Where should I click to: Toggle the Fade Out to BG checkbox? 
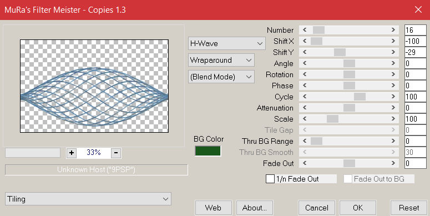pyautogui.click(x=348, y=179)
